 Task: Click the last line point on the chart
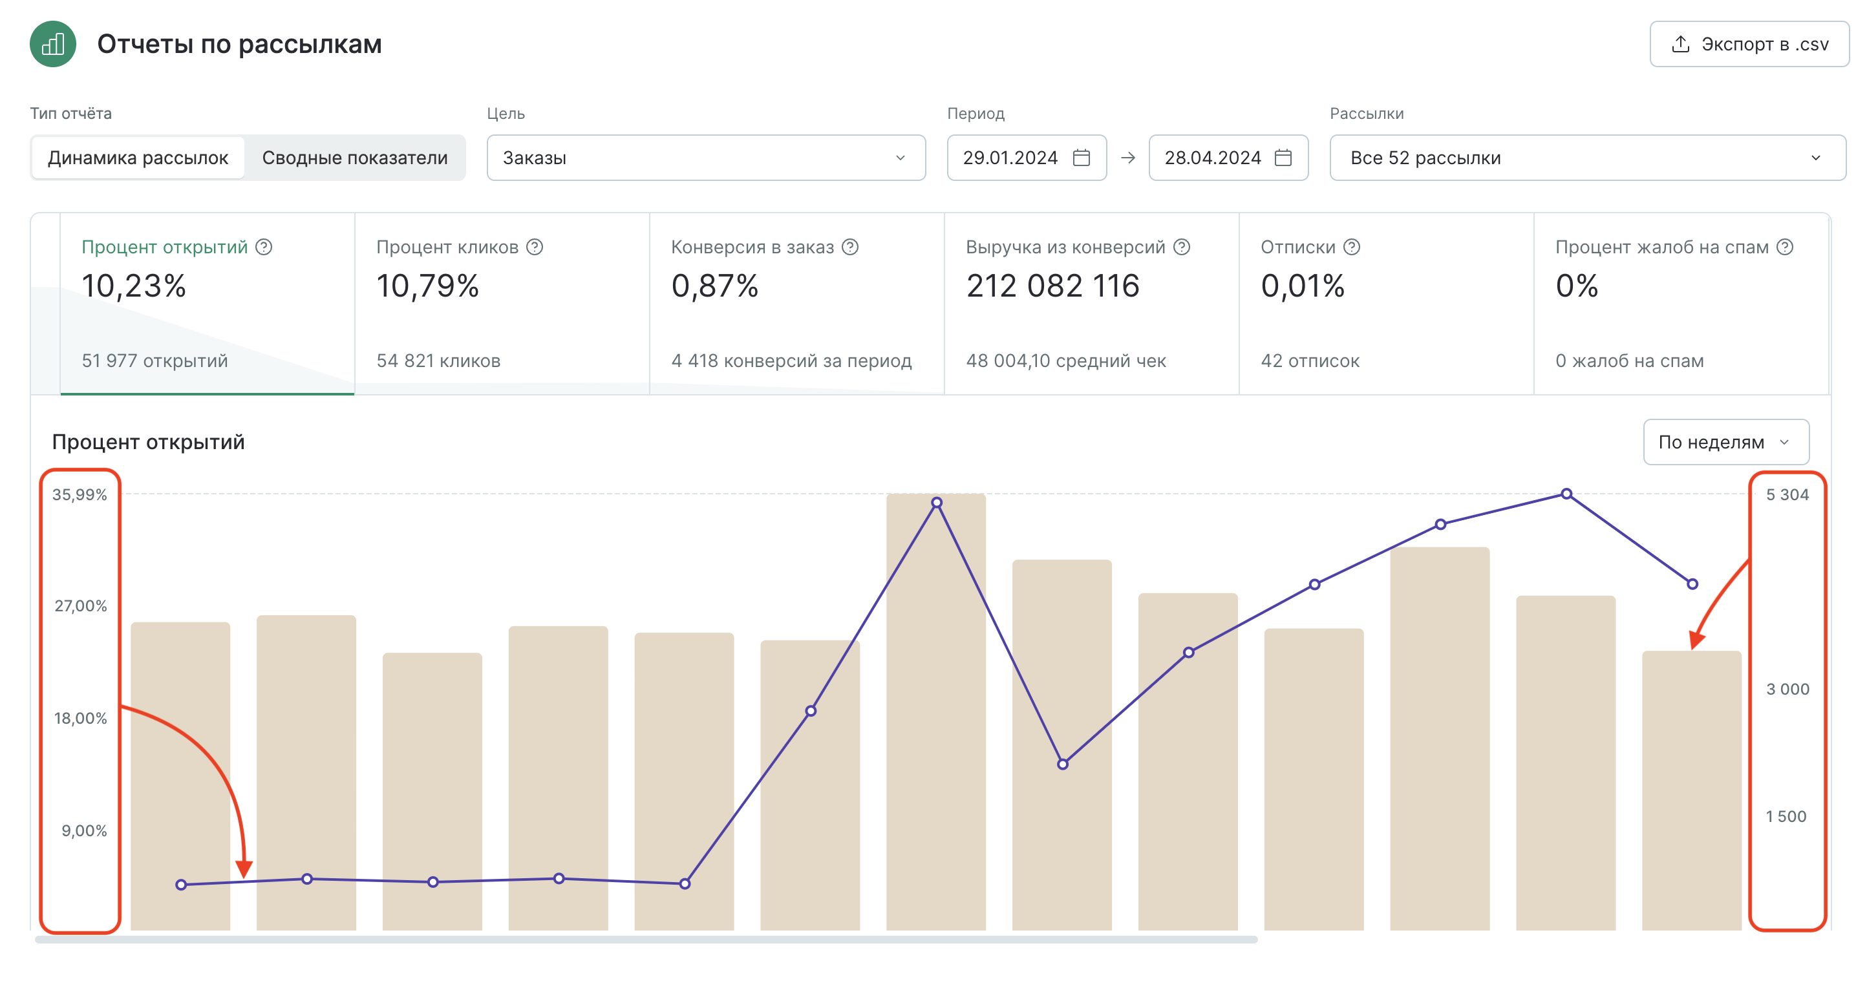pyautogui.click(x=1692, y=584)
